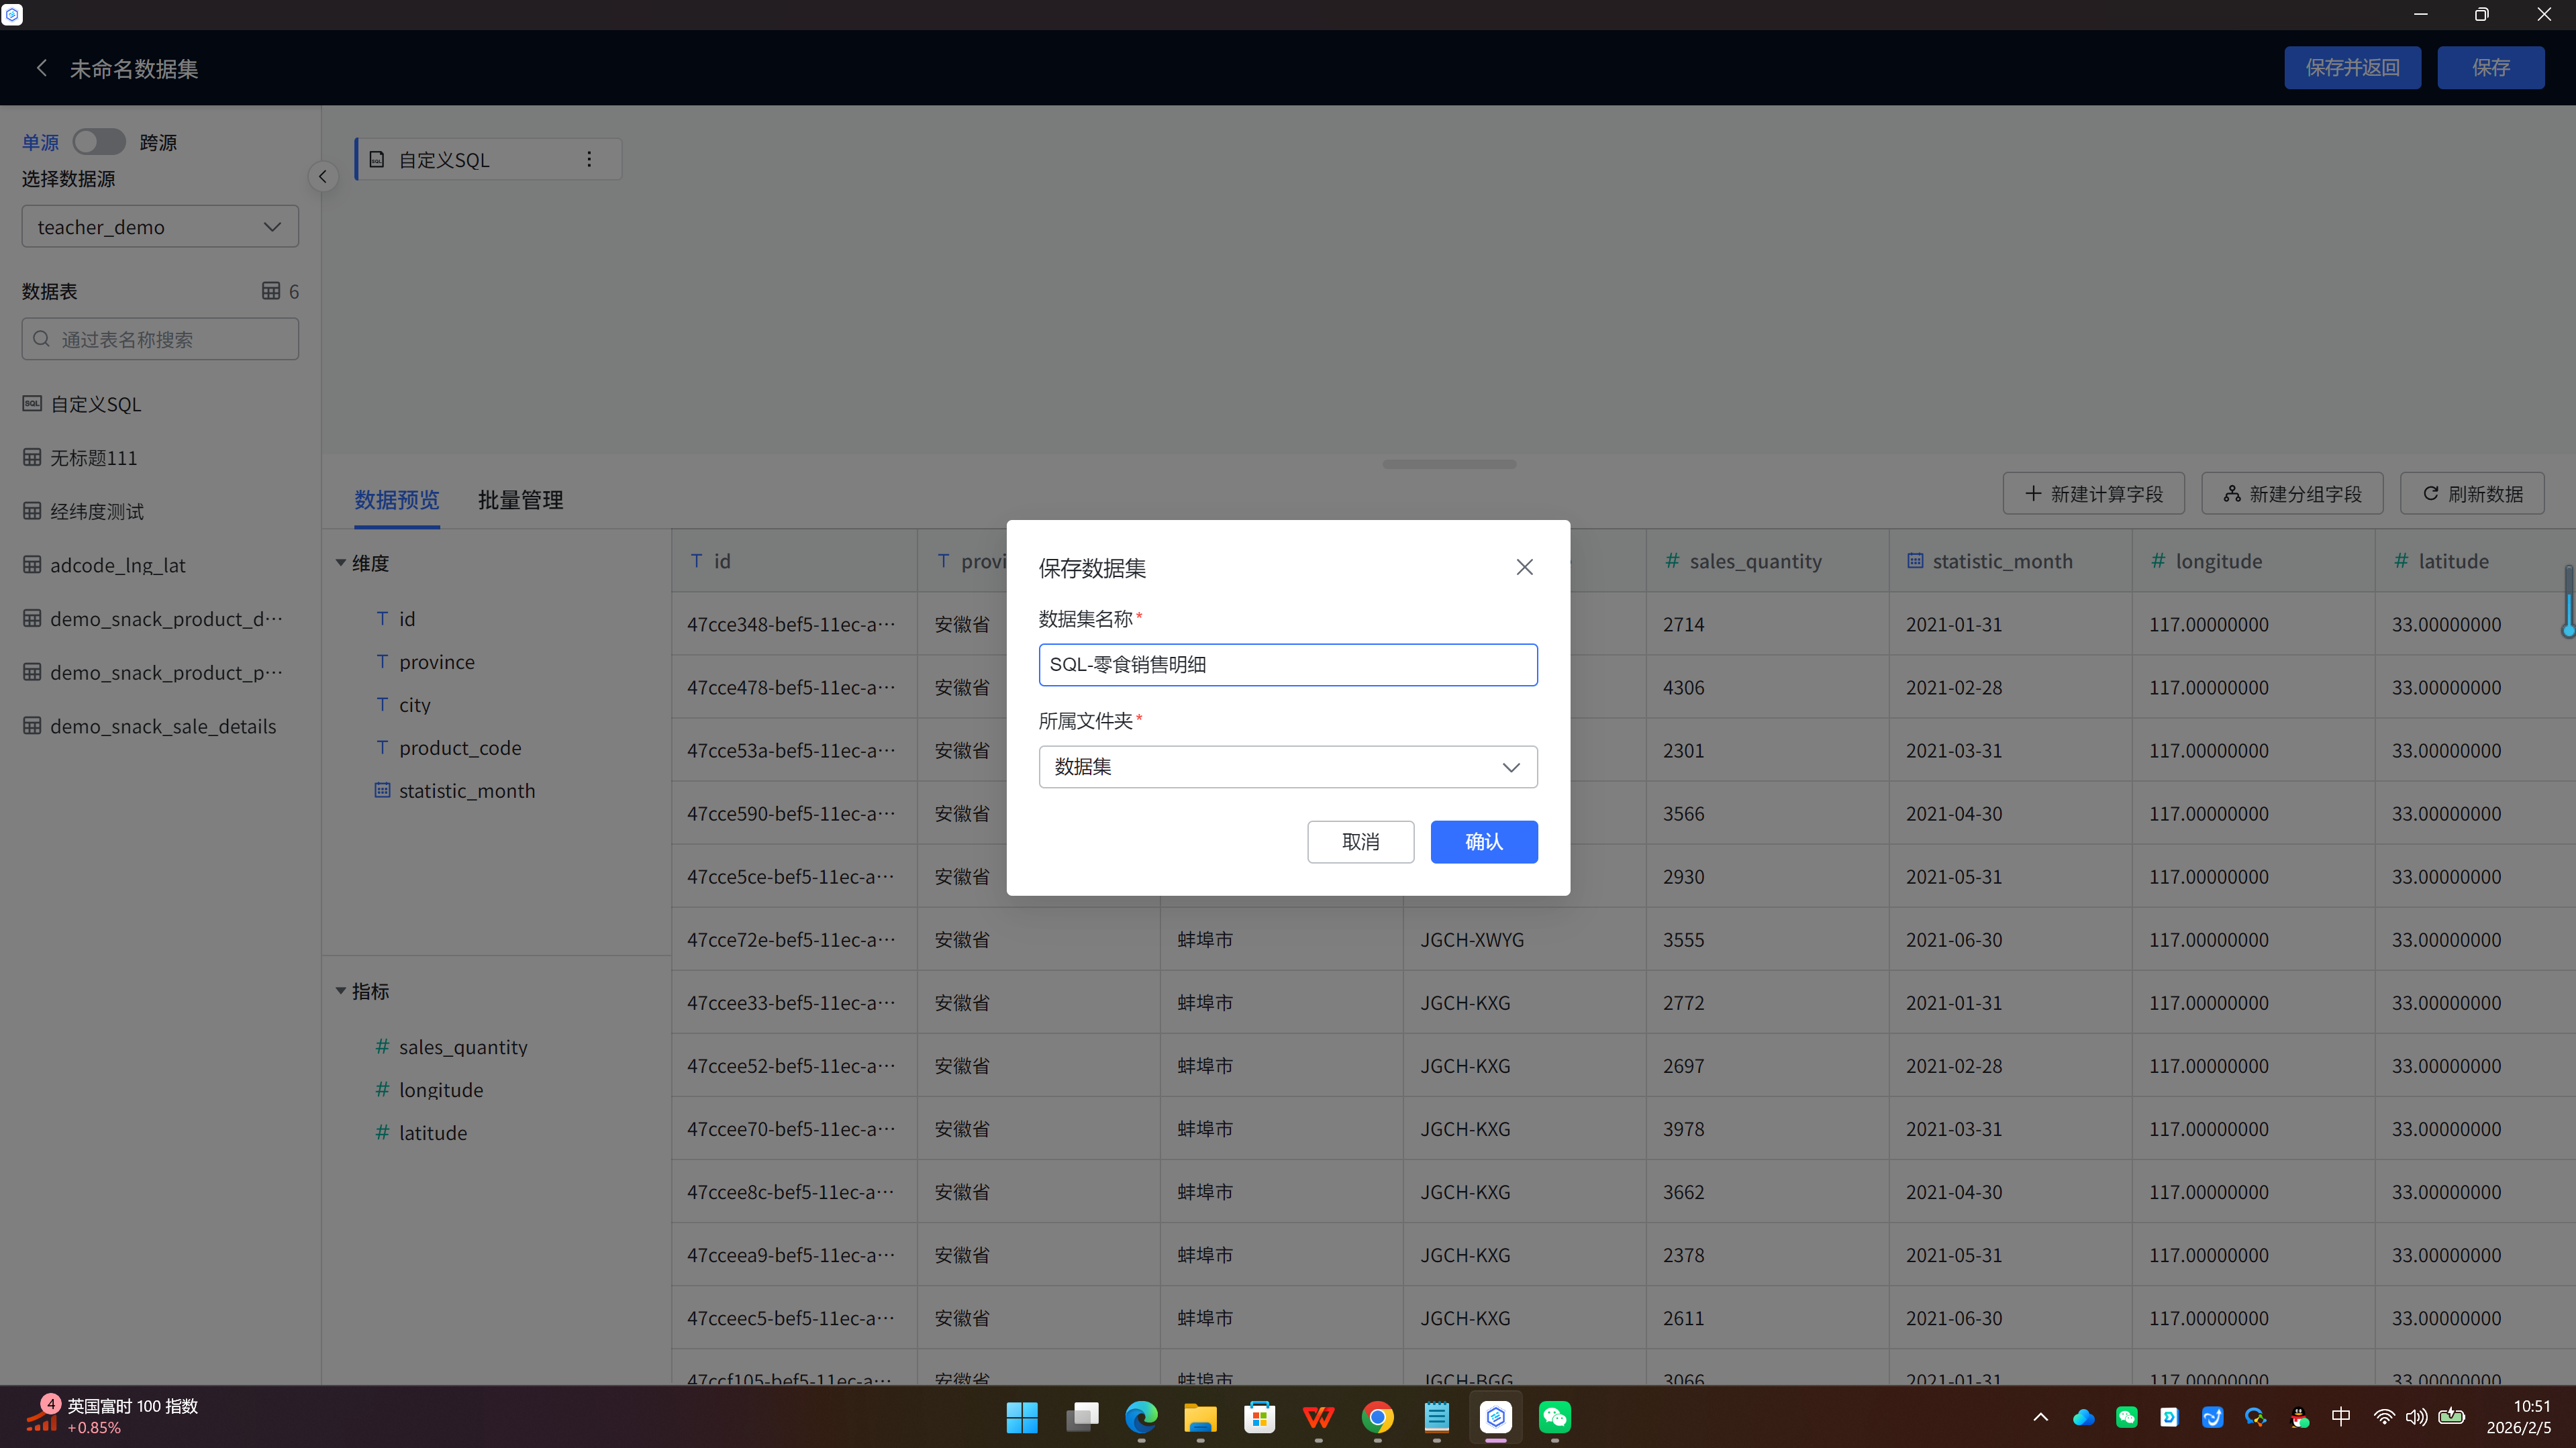The image size is (2576, 1448).
Task: Click 确认 to confirm saving
Action: pyautogui.click(x=1483, y=842)
